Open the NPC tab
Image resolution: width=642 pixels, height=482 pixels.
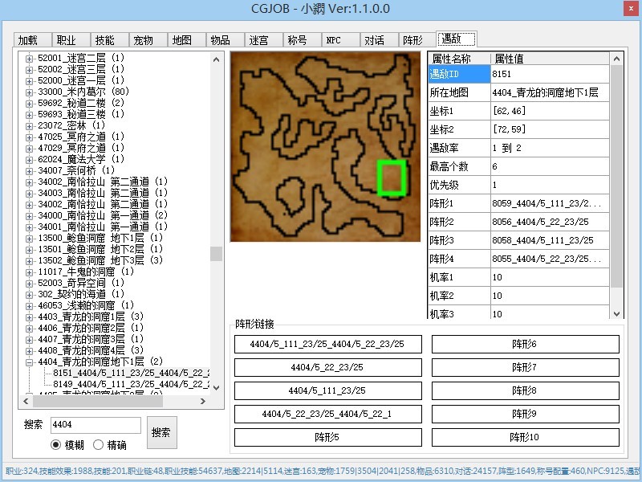333,40
